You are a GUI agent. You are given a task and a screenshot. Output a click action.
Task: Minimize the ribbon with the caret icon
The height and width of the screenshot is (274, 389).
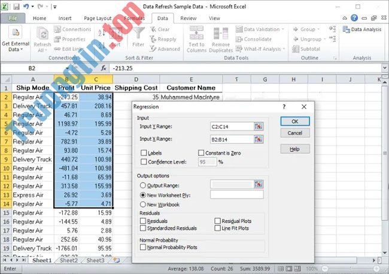[345, 18]
